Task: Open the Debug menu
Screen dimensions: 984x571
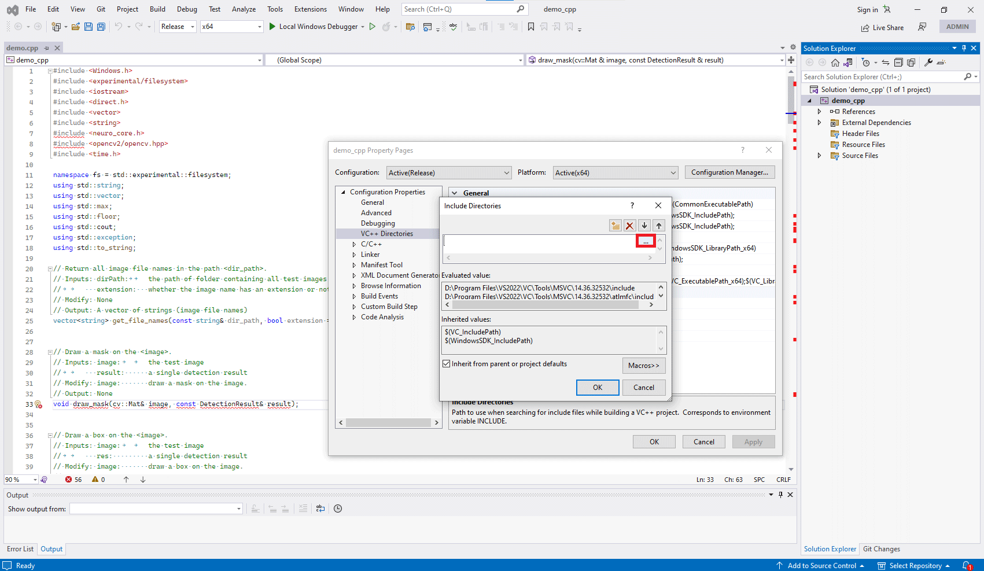Action: pyautogui.click(x=187, y=9)
